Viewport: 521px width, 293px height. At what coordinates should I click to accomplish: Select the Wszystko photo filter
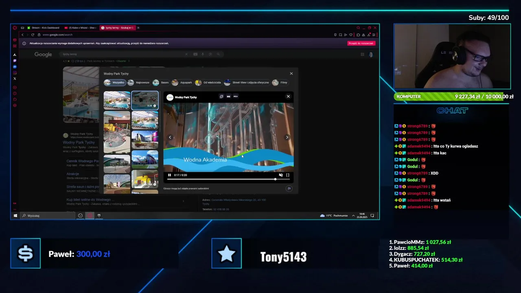(115, 83)
